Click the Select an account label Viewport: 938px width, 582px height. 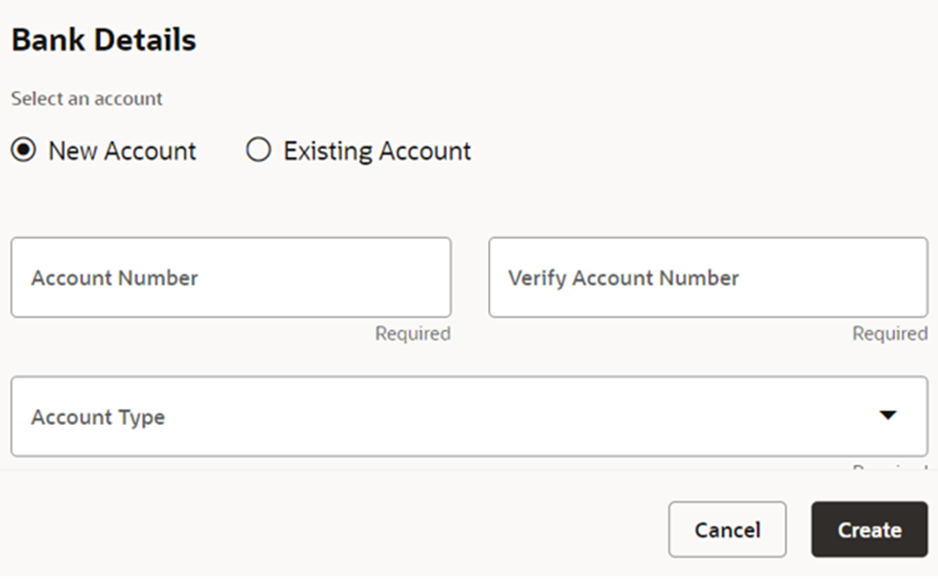tap(86, 98)
